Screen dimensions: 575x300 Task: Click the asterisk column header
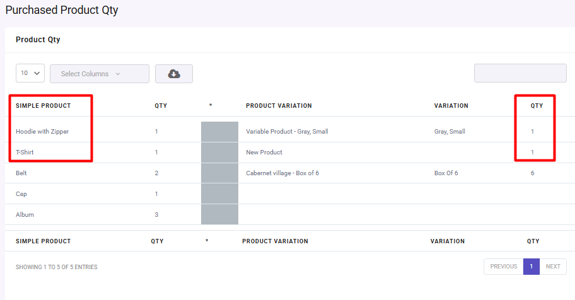(x=211, y=106)
